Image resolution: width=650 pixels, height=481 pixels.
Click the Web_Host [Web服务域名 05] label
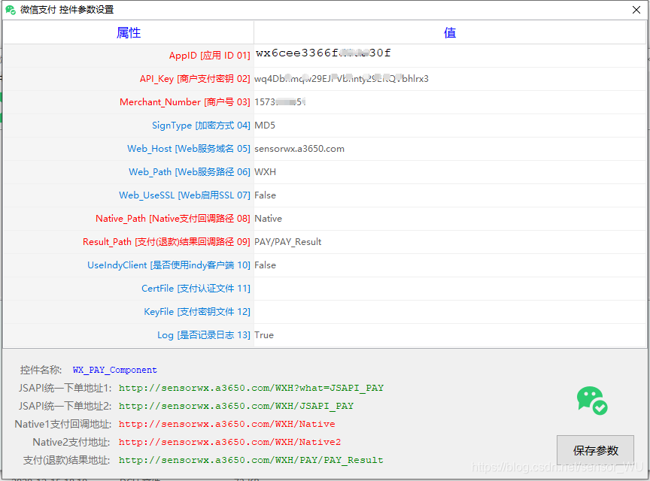click(x=189, y=149)
